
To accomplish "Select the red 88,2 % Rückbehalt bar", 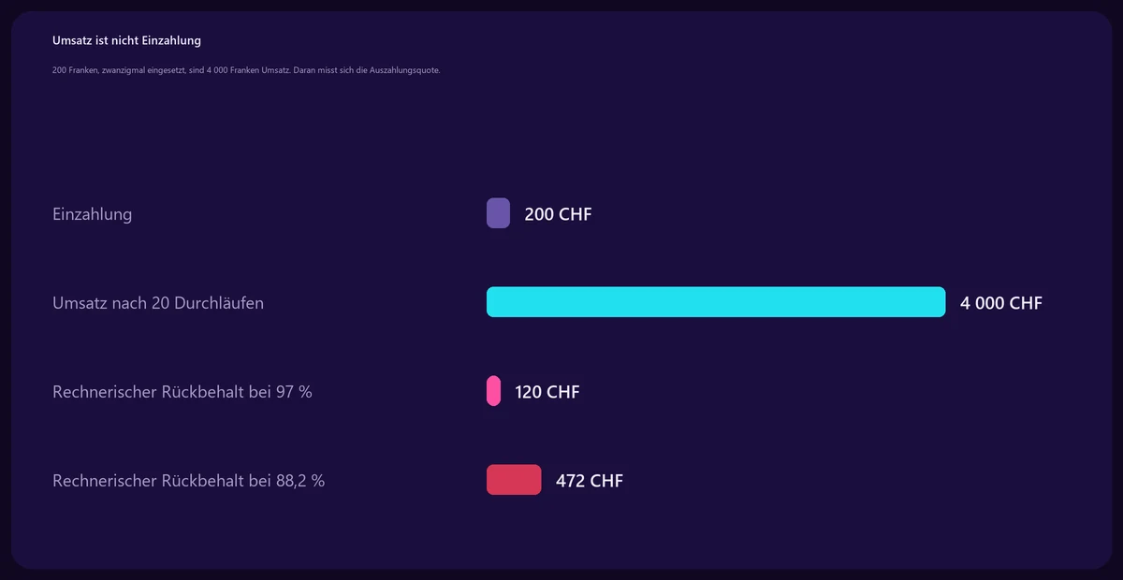I will [x=514, y=480].
